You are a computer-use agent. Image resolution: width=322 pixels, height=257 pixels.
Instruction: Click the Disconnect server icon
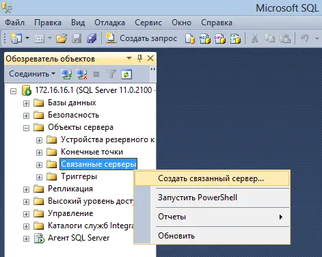pos(81,74)
